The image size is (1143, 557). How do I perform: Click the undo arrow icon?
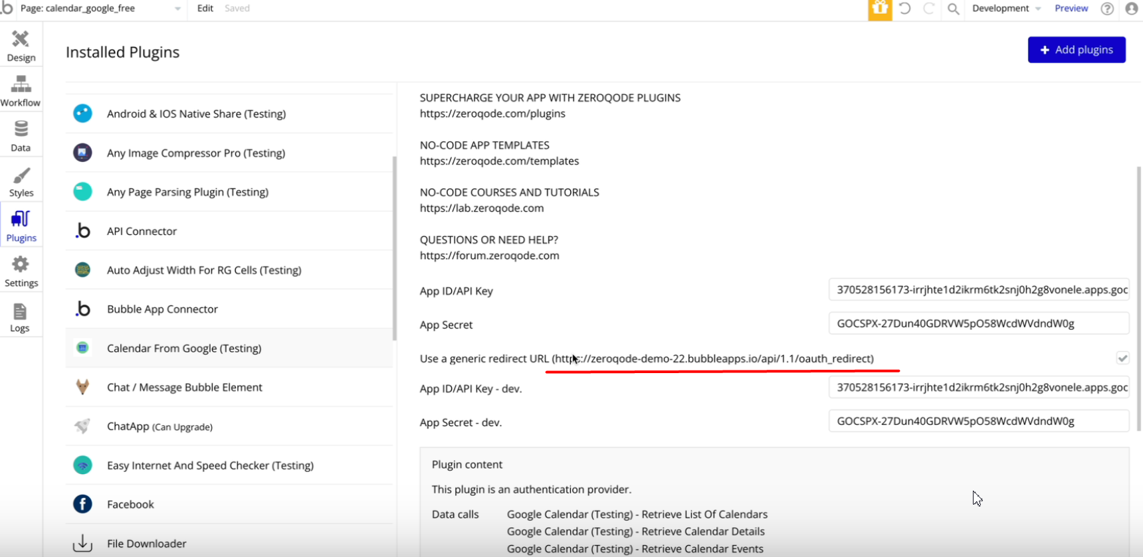point(904,9)
